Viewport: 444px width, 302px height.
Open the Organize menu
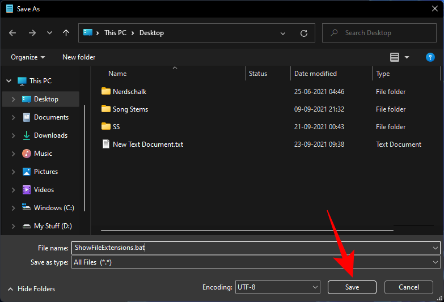point(28,57)
